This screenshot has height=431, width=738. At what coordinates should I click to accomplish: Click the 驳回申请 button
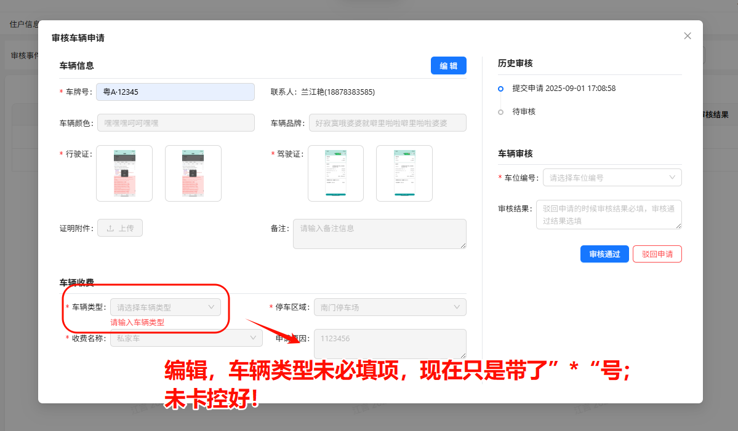[x=657, y=254]
